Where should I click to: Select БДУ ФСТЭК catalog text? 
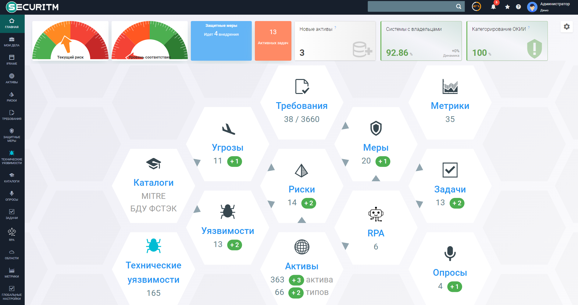(154, 209)
